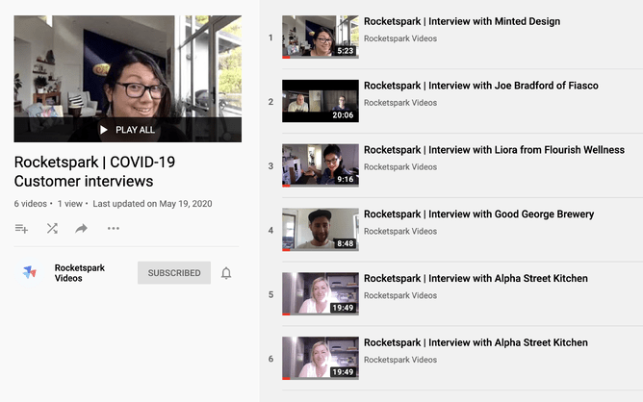
Task: Open the Liora Flourish Wellness thumbnail
Action: [x=320, y=165]
